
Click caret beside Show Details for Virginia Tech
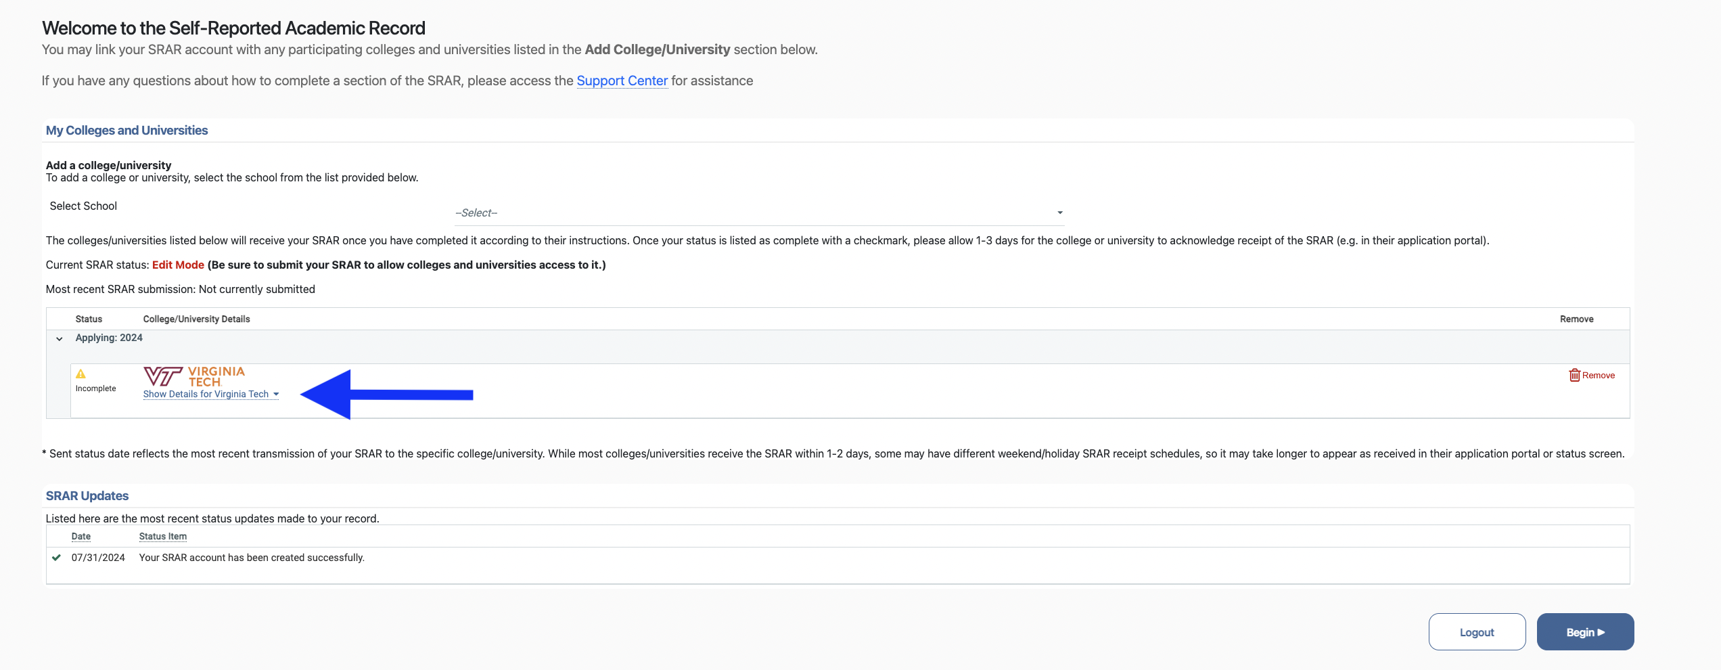pos(276,395)
